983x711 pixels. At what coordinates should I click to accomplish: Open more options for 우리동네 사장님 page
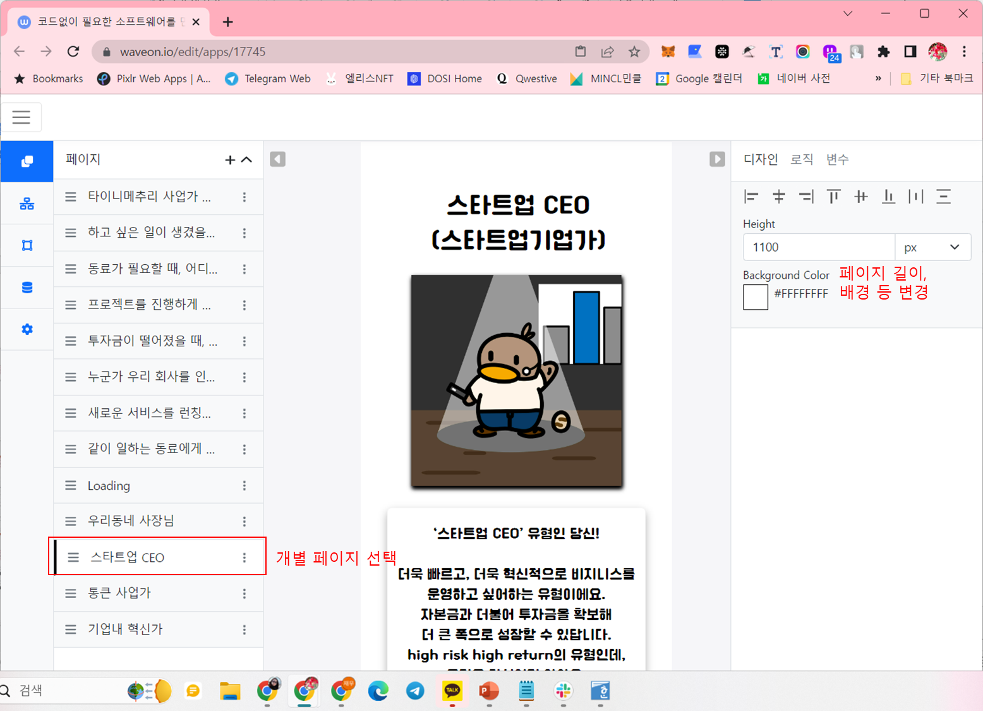244,521
